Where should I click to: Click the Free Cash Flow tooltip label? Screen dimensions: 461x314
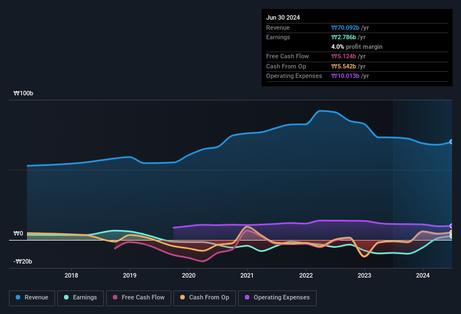(287, 56)
